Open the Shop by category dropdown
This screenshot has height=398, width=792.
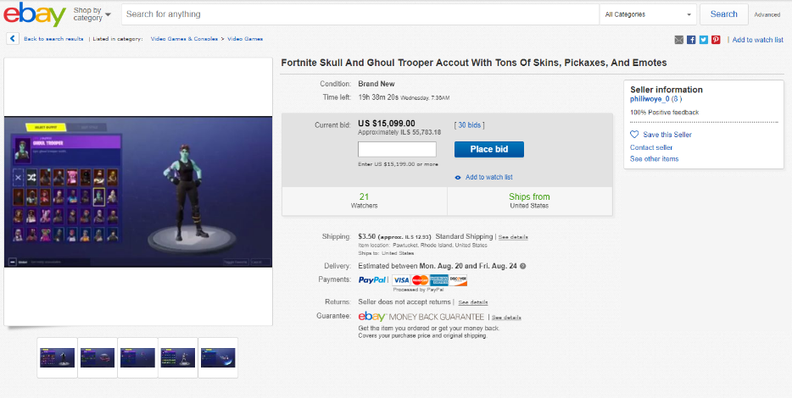click(92, 14)
